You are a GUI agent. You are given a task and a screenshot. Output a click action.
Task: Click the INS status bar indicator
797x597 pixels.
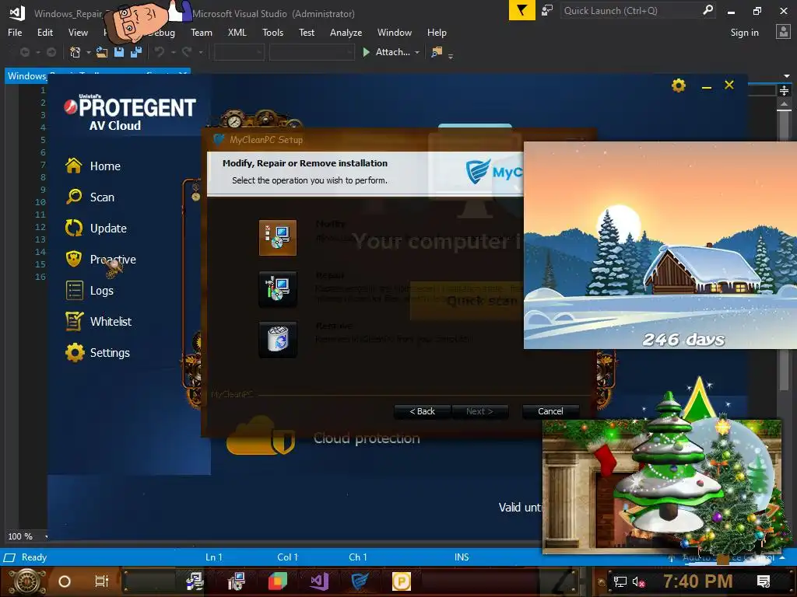[462, 557]
